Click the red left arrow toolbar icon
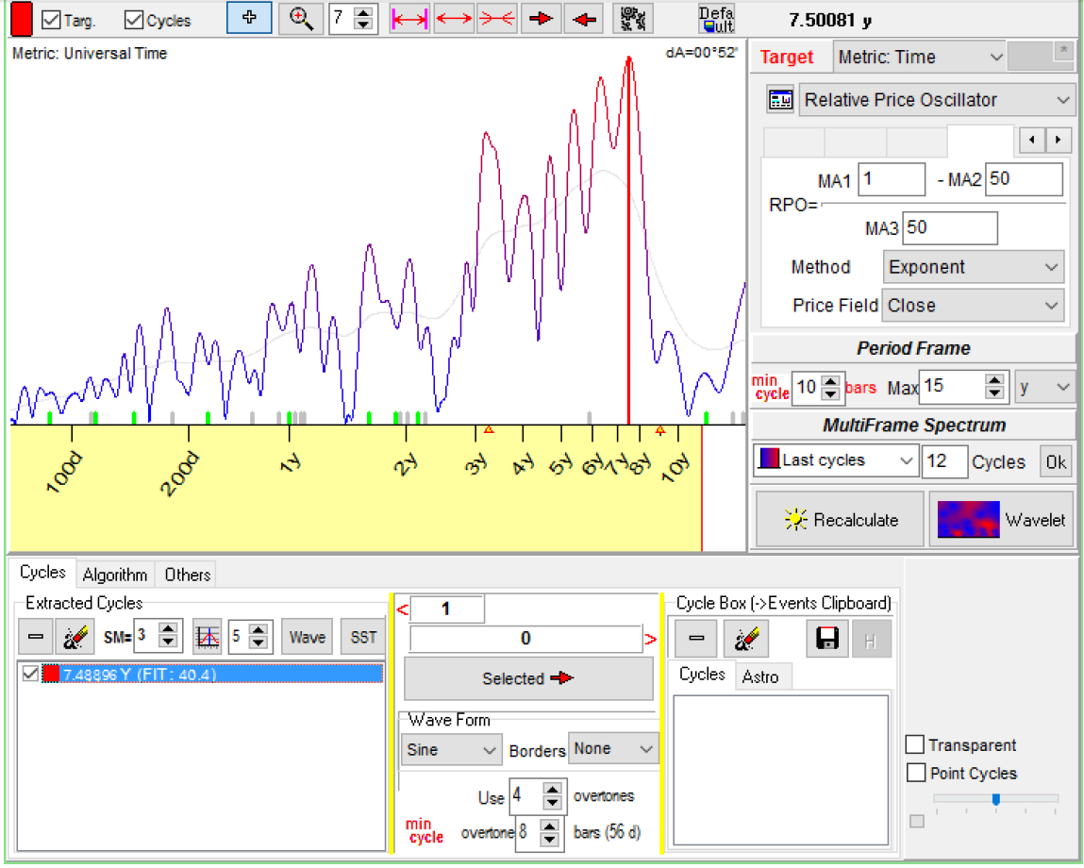This screenshot has width=1084, height=868. [585, 19]
